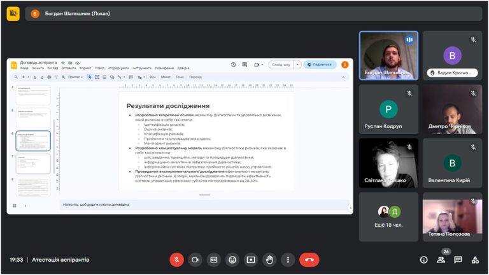Select Валентина Кирій participant tile

[453, 163]
